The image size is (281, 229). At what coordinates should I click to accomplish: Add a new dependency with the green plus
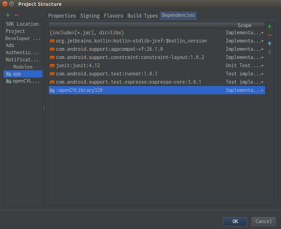point(270,26)
